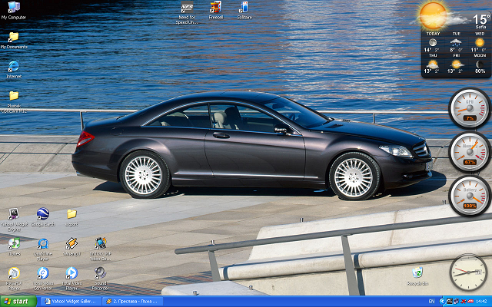Click the analog clock widget
Viewport: 492px width, 307px height.
468,272
